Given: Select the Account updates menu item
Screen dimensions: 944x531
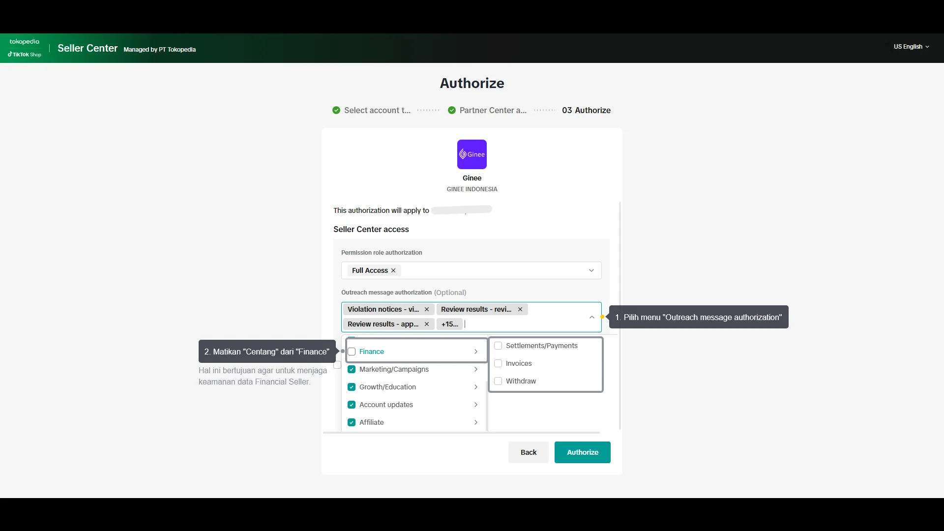Looking at the screenshot, I should [x=386, y=405].
